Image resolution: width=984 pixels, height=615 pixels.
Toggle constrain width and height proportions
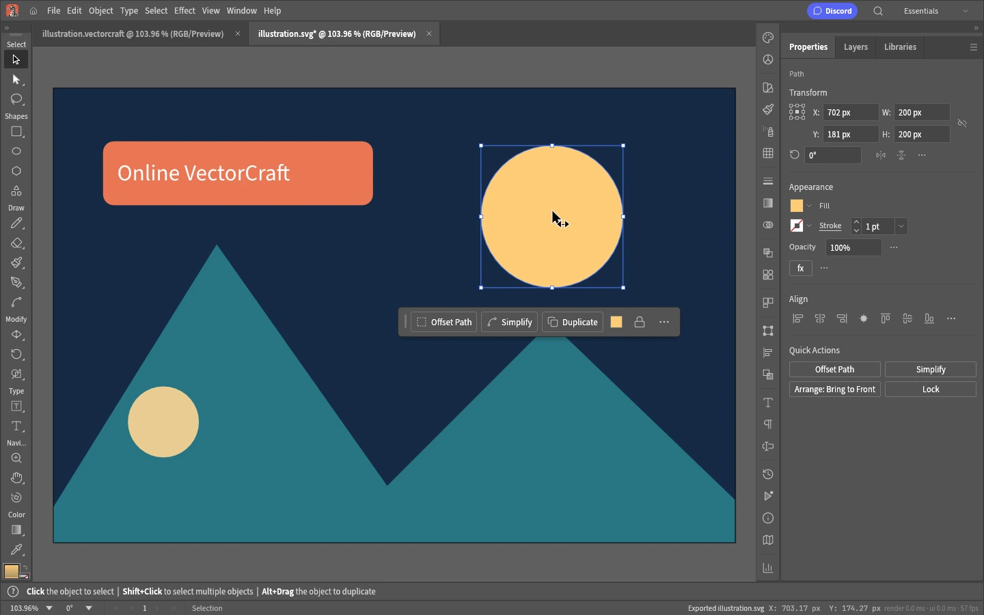pos(962,123)
